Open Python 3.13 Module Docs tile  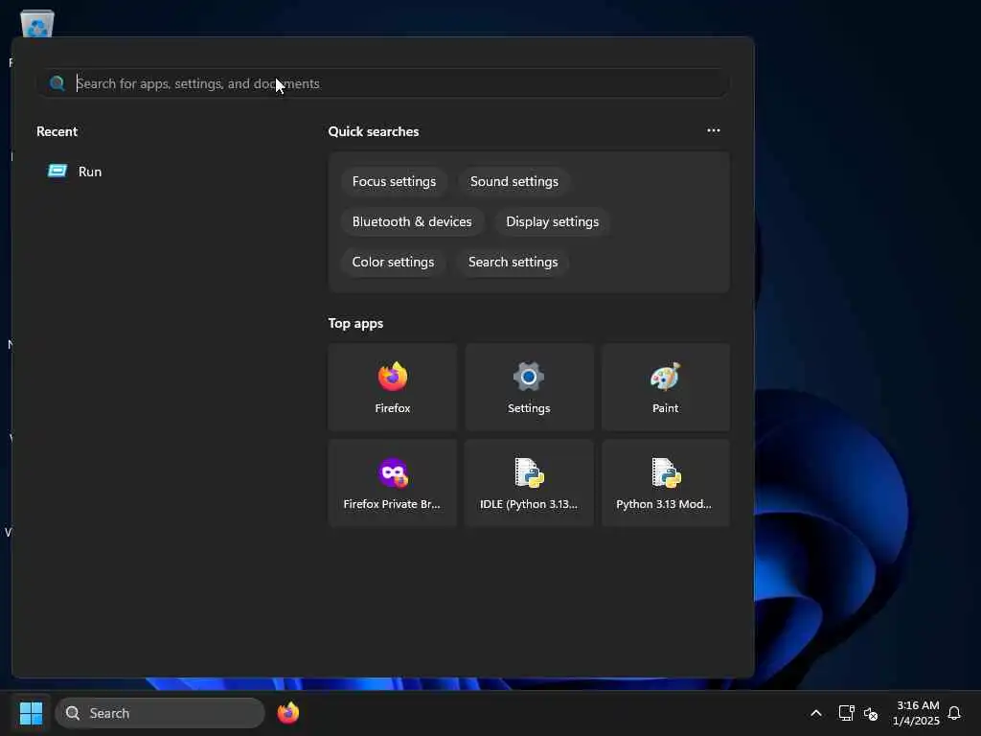click(665, 483)
